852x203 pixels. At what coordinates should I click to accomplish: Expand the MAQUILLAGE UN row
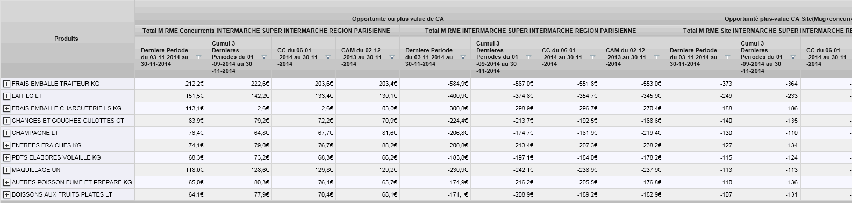point(7,170)
